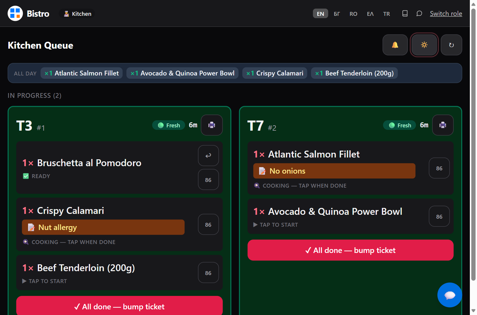
Task: Switch language to EN
Action: [x=320, y=14]
